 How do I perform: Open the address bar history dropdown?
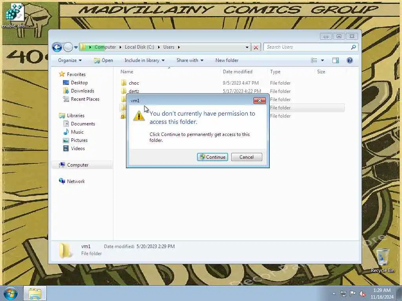(247, 47)
